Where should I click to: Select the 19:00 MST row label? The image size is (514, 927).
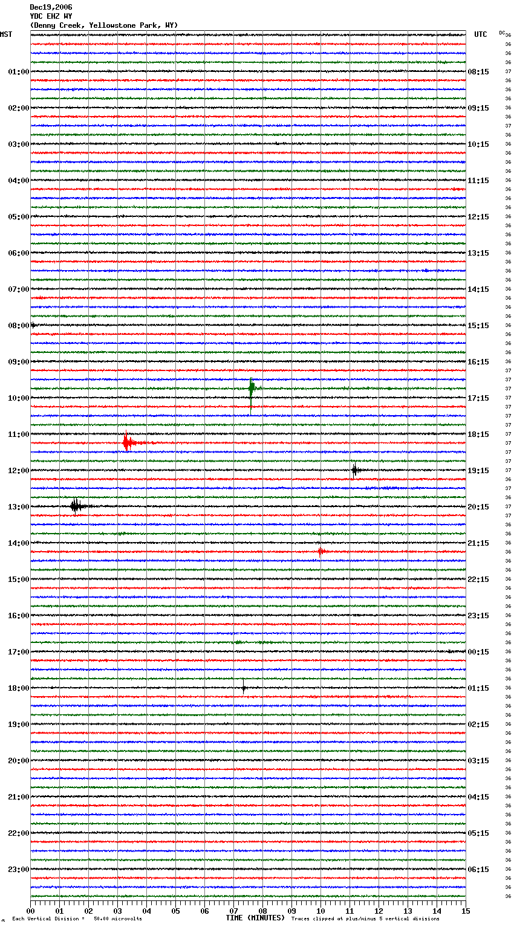tap(19, 725)
